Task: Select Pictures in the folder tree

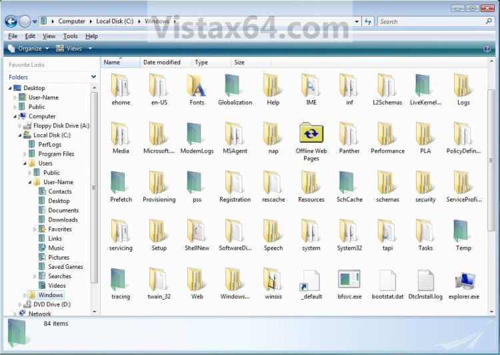Action: [x=59, y=258]
